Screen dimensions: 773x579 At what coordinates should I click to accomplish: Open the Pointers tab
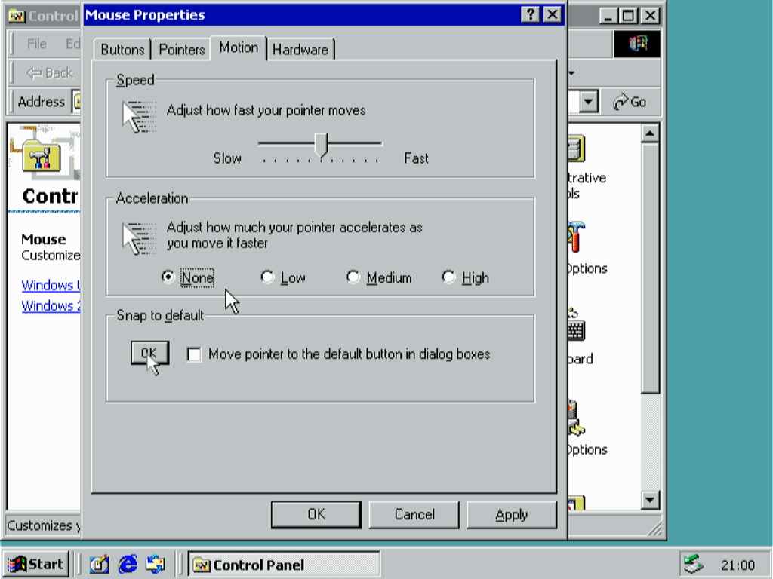tap(182, 50)
